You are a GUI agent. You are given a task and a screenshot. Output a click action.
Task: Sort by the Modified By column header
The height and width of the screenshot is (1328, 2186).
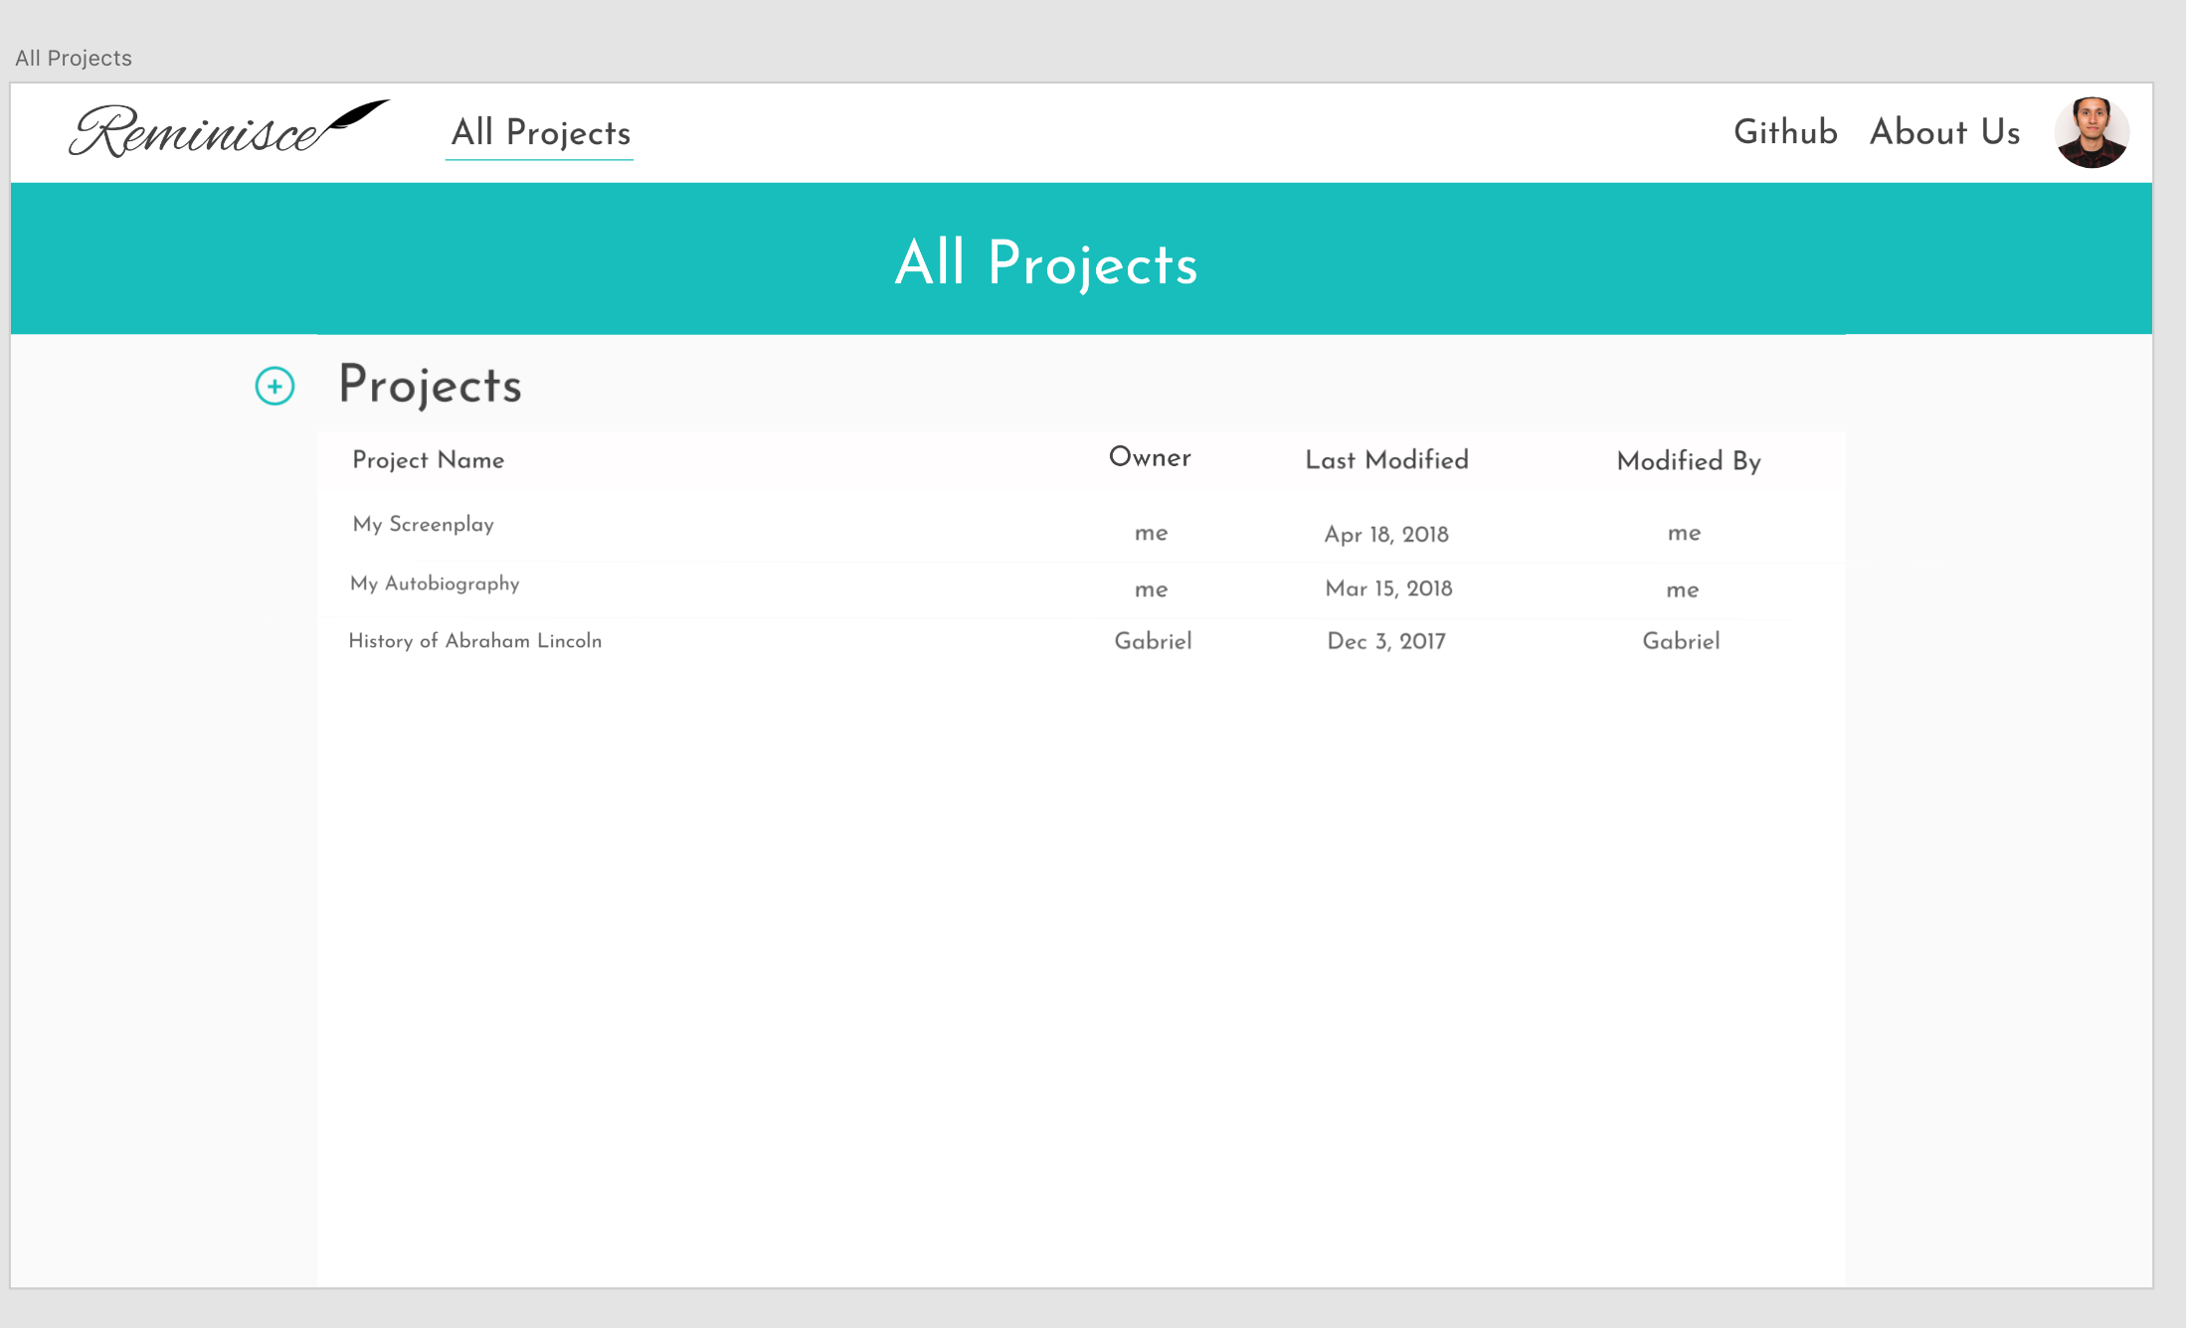click(x=1687, y=460)
